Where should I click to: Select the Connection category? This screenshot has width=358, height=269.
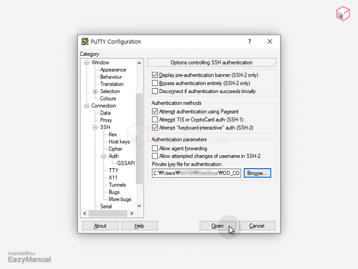104,106
